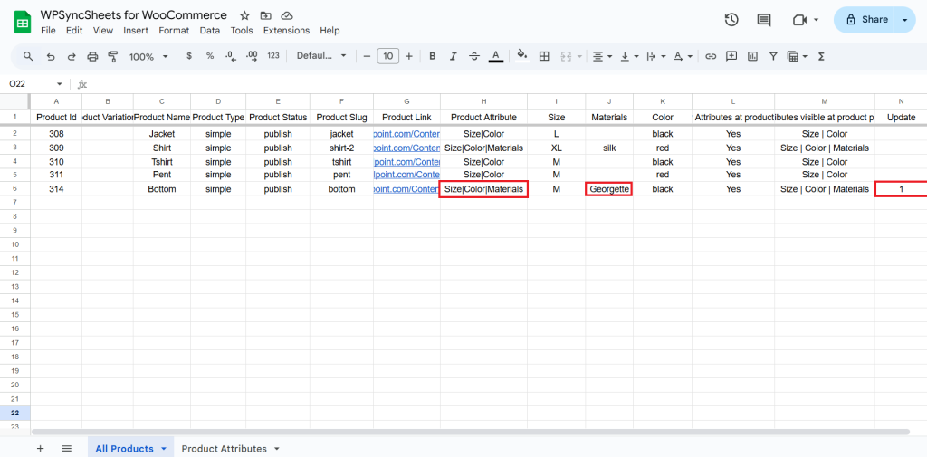Open the fill color picker
The width and height of the screenshot is (927, 457).
pyautogui.click(x=522, y=56)
